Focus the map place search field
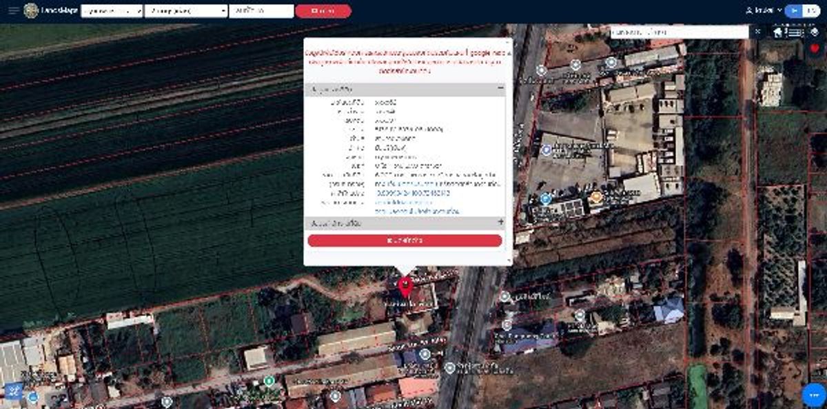This screenshot has width=827, height=409. [679, 32]
